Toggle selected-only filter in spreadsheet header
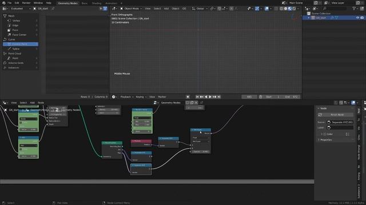366x205 pixels. point(101,9)
